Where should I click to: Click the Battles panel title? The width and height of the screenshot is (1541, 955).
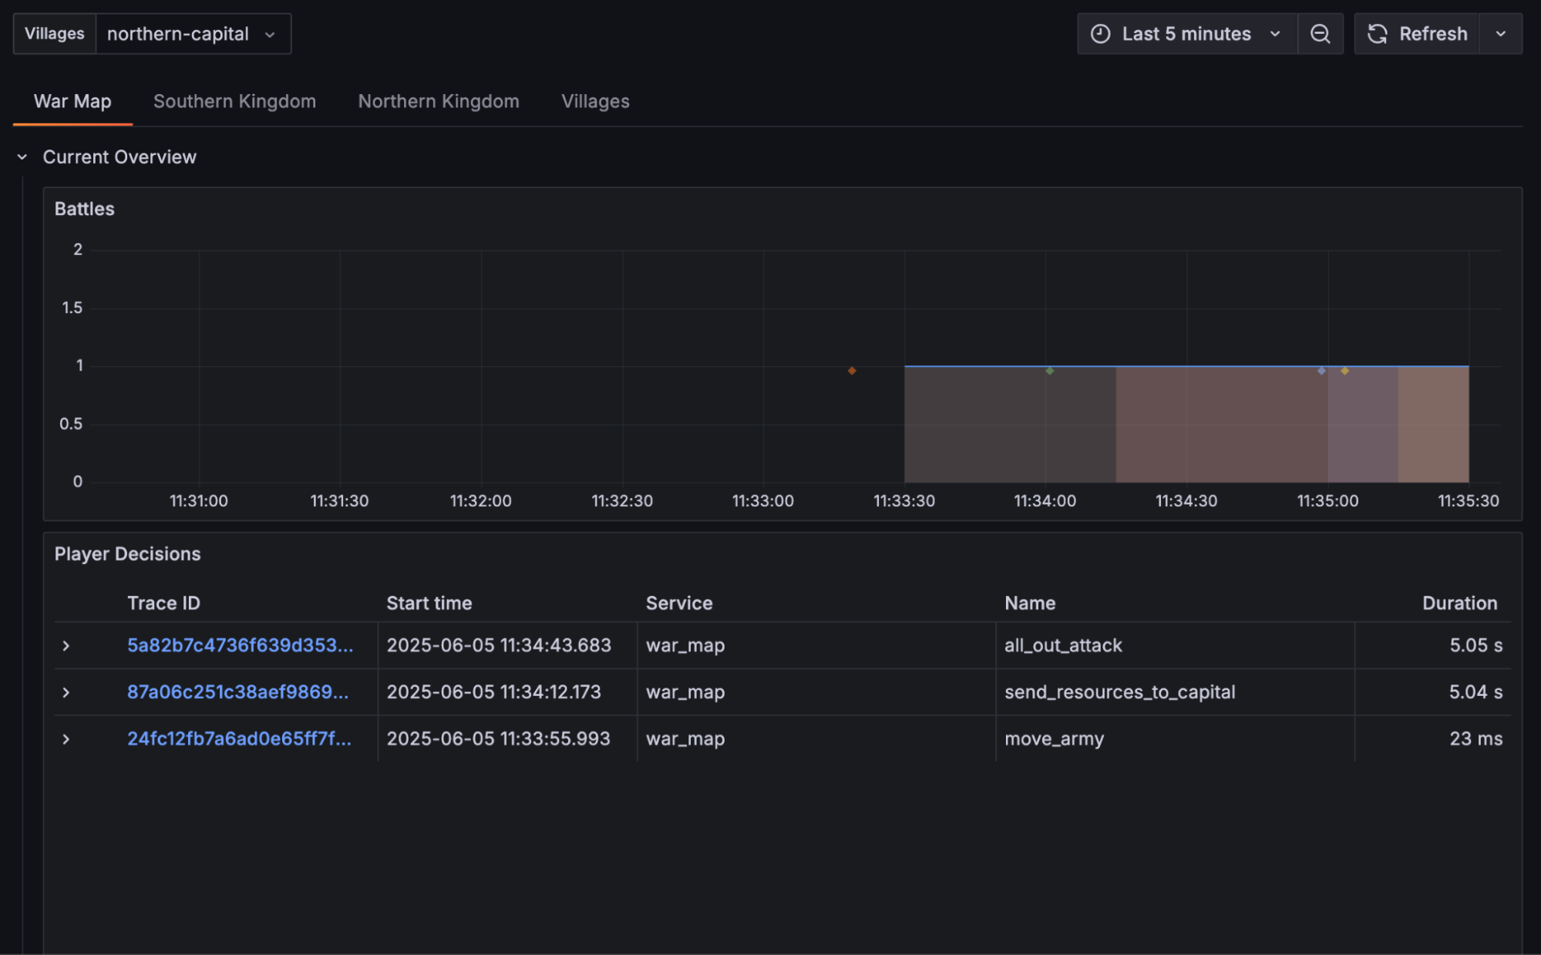coord(84,209)
